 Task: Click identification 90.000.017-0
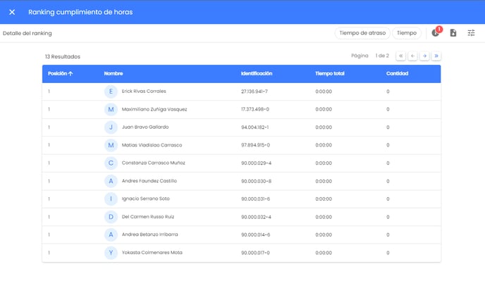coord(255,253)
